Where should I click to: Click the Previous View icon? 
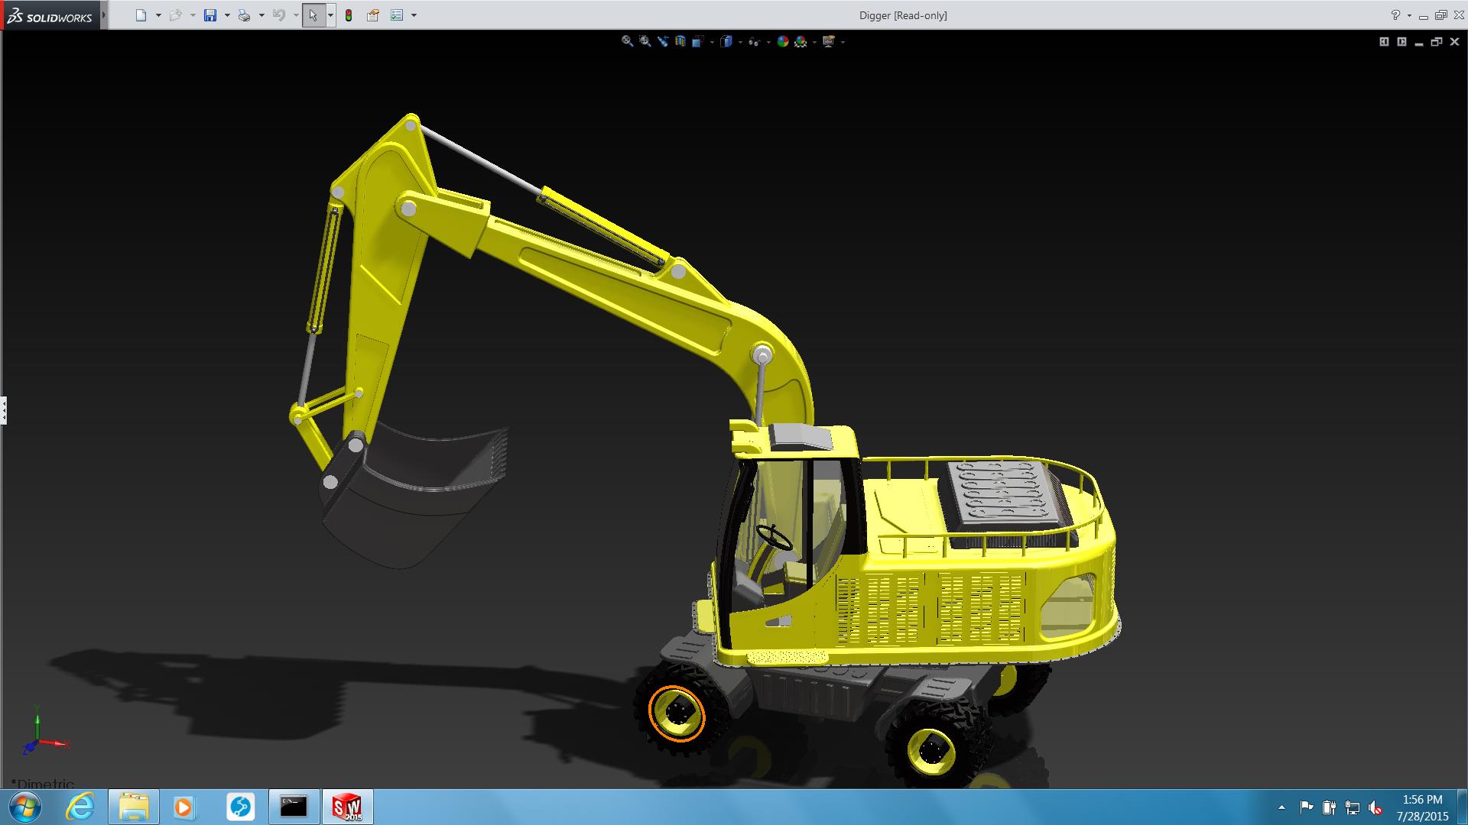(x=662, y=41)
